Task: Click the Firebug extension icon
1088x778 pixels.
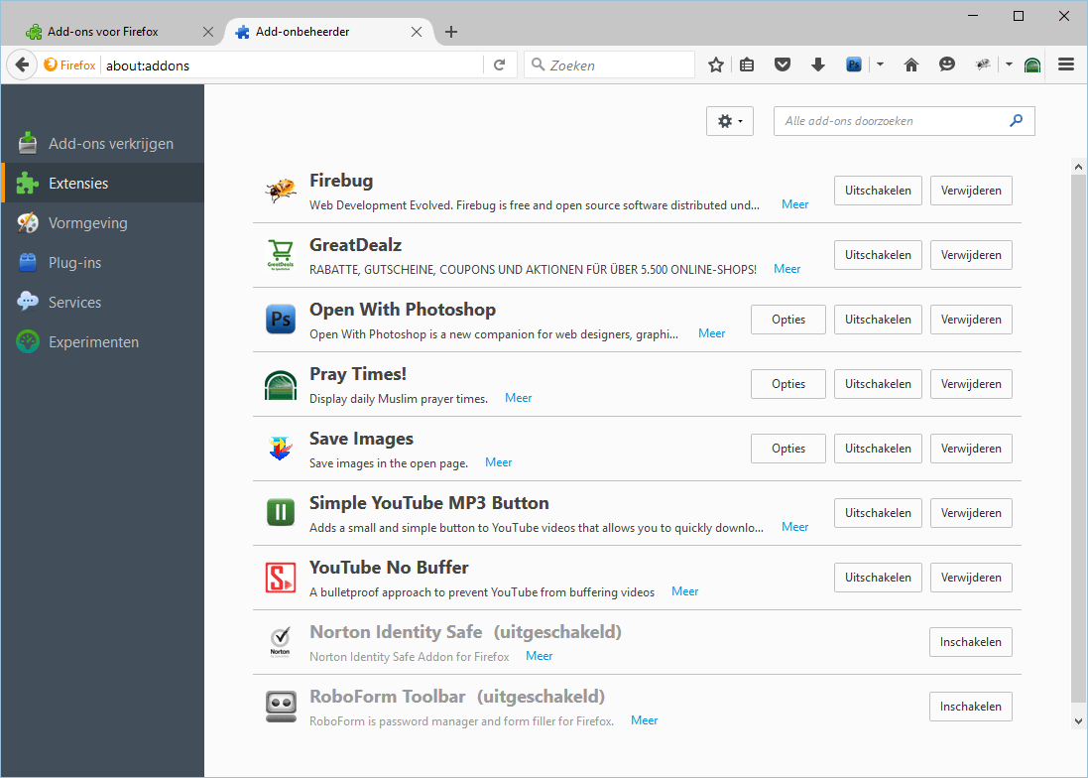Action: click(281, 190)
